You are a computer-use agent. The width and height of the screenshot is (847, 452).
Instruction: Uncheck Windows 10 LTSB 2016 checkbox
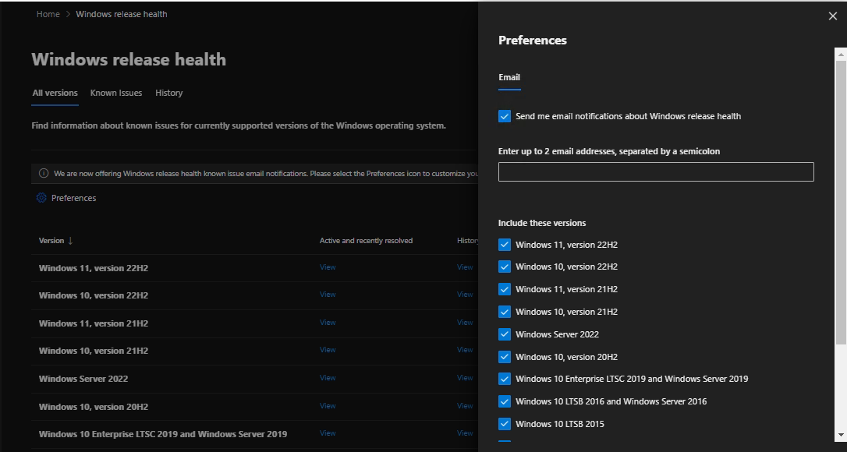tap(505, 401)
